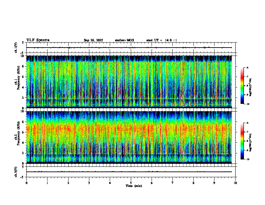This screenshot has width=265, height=205.
Task: Click the "ch.3(V)" waveform axis label
Action: pos(16,172)
